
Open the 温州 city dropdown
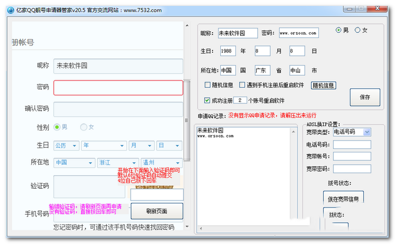coord(161,163)
